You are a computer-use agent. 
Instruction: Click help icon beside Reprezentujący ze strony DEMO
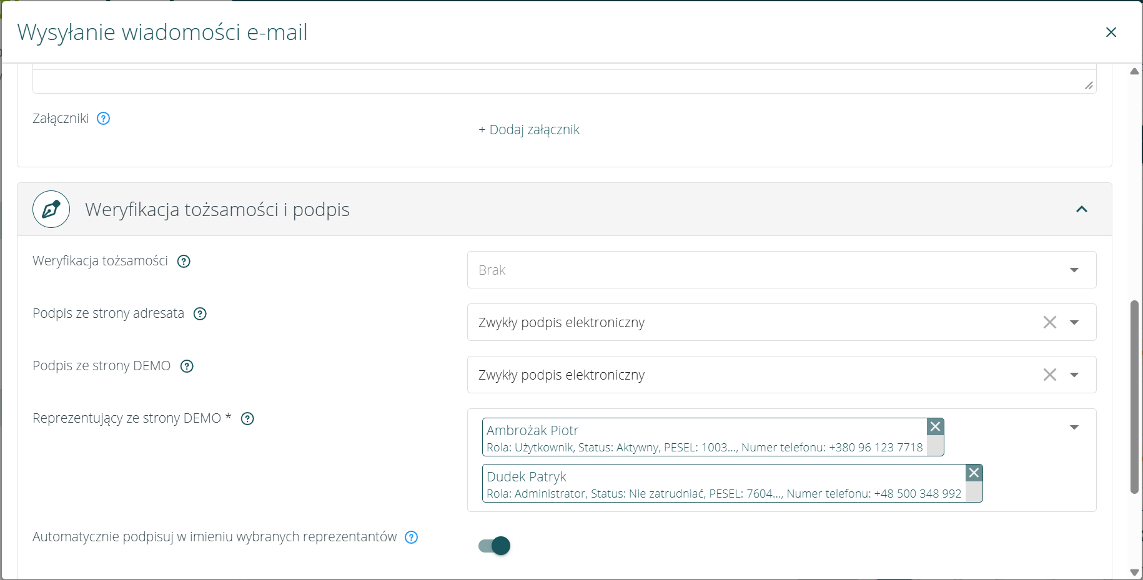click(x=247, y=419)
